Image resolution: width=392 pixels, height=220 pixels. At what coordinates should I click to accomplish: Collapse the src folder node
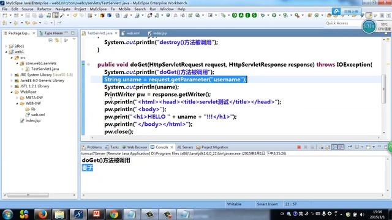click(12, 57)
